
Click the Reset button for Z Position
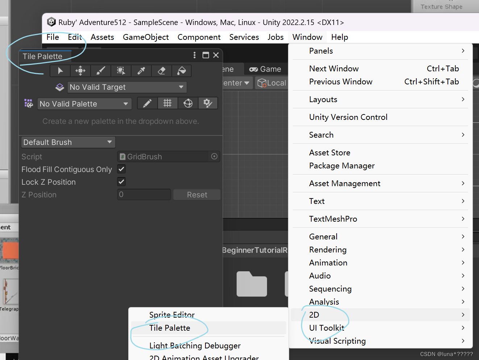197,194
